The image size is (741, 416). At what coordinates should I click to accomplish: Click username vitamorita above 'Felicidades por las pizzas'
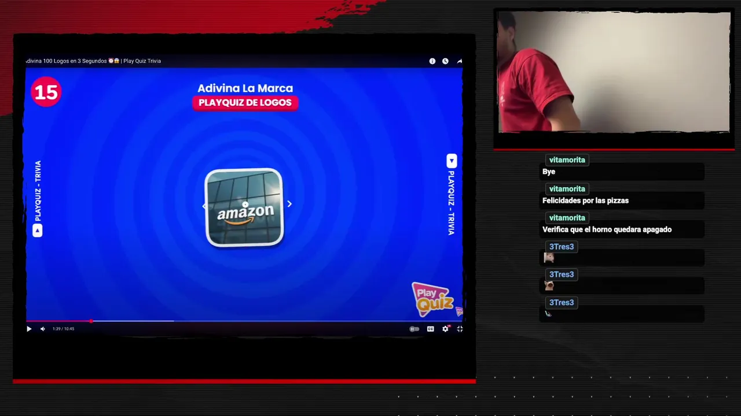(567, 189)
